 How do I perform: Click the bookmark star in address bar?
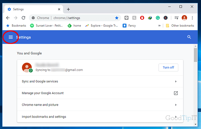click(117, 18)
